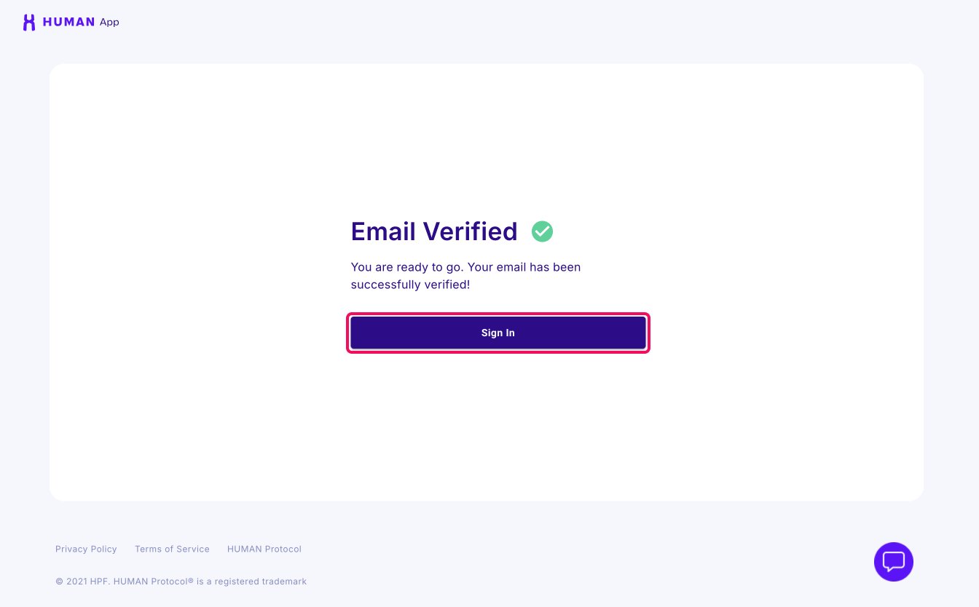979x607 pixels.
Task: Click the word "Service" in footer links
Action: tap(192, 550)
